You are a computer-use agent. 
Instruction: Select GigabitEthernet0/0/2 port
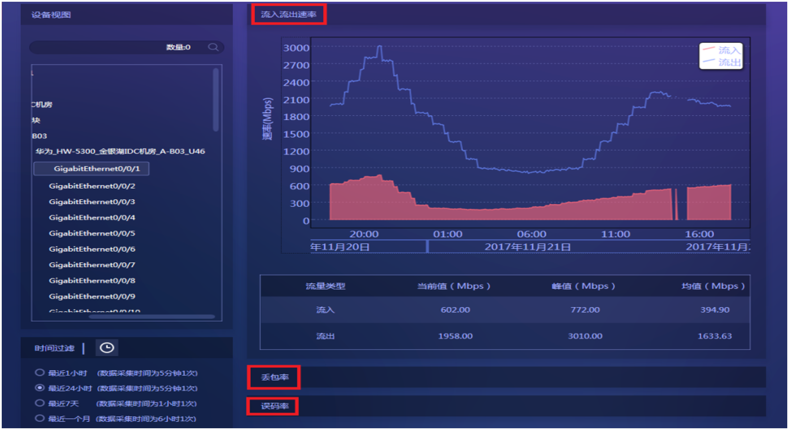pyautogui.click(x=92, y=186)
